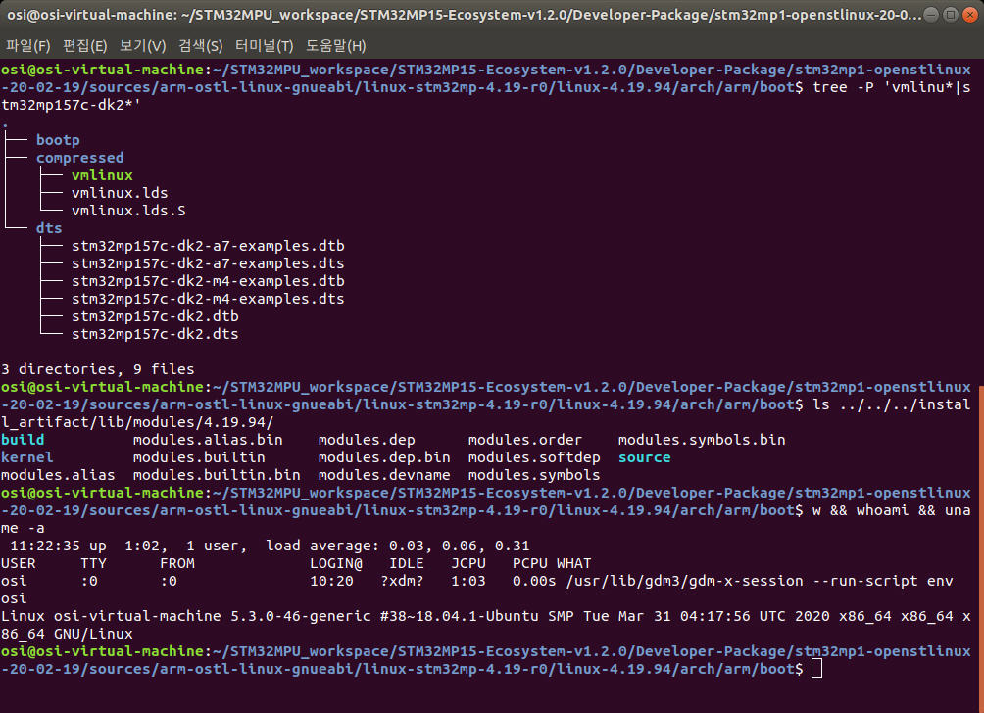This screenshot has height=713, width=984.
Task: Click the 'build' directory in ls output
Action: (x=23, y=440)
